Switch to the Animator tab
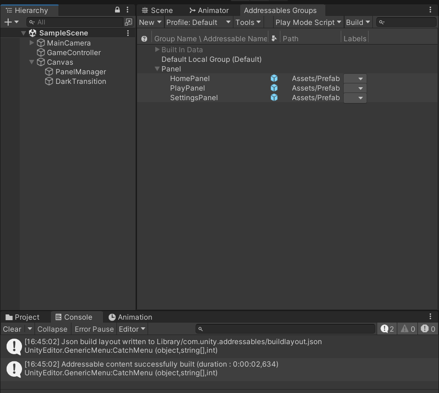439x393 pixels. 209,11
